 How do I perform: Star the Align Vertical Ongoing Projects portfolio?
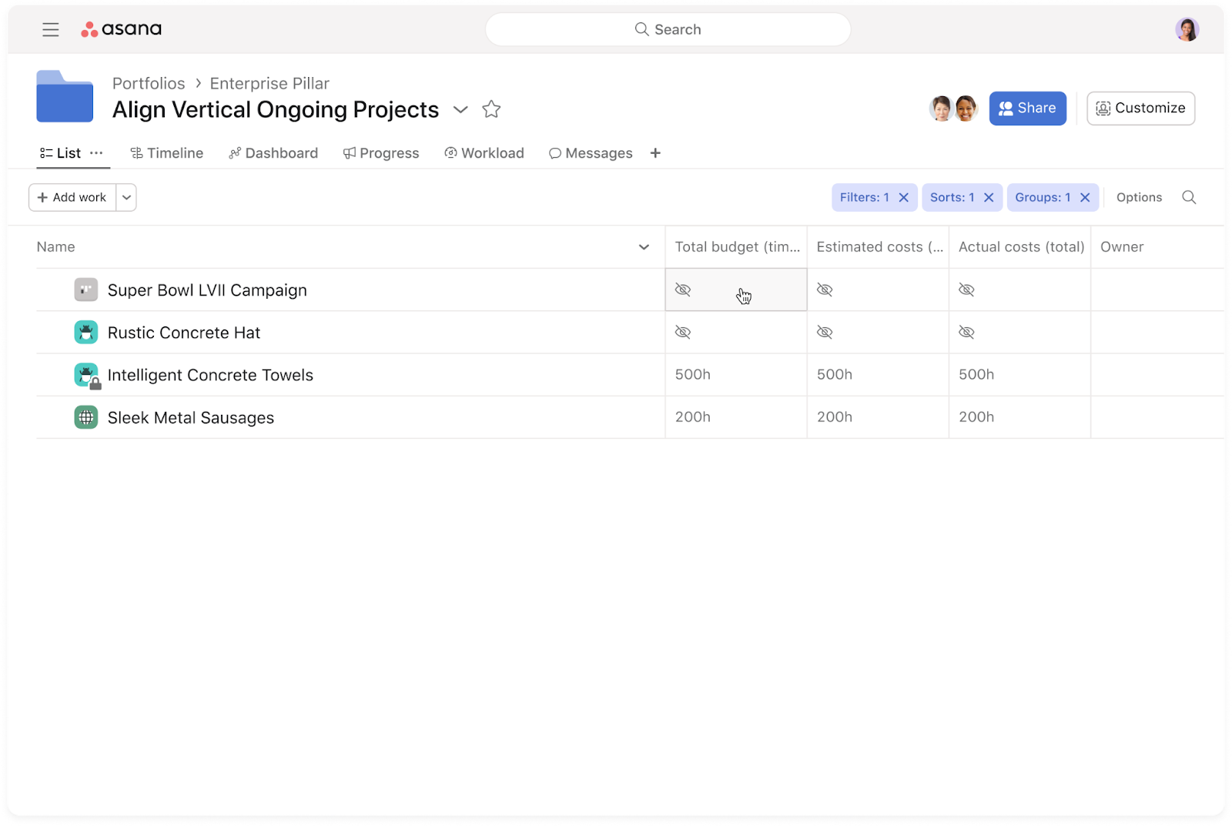pyautogui.click(x=491, y=109)
